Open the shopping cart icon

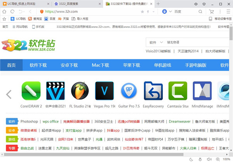click(211, 11)
